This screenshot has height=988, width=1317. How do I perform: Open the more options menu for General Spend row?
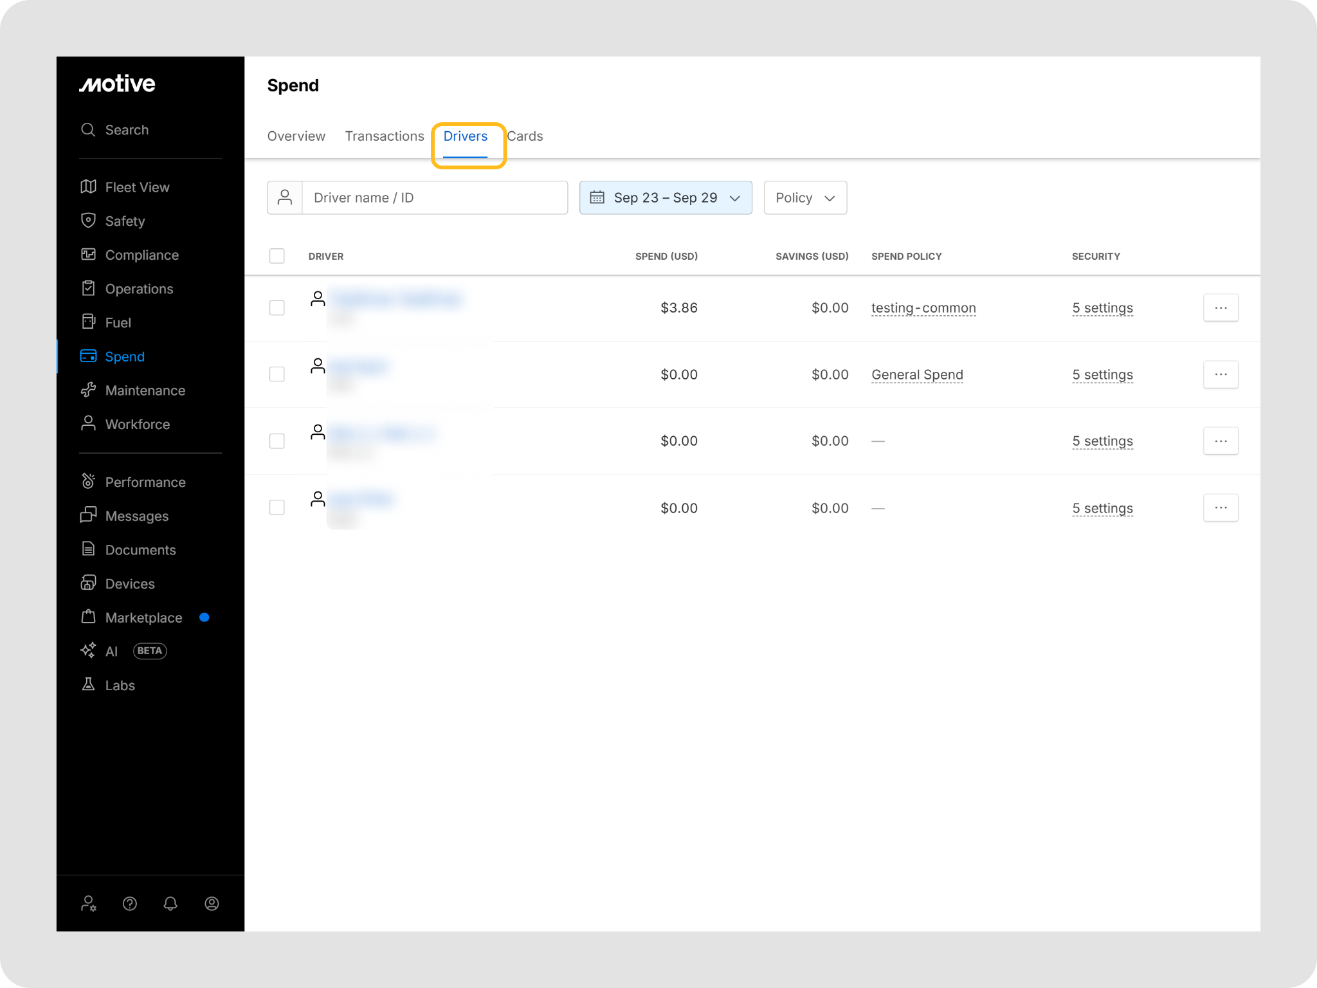tap(1221, 374)
